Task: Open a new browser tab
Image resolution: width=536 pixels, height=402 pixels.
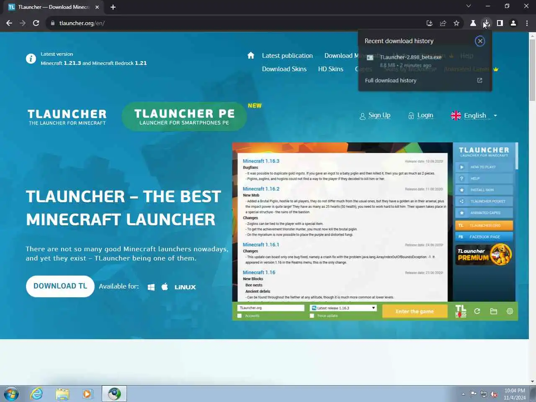Action: pos(113,7)
